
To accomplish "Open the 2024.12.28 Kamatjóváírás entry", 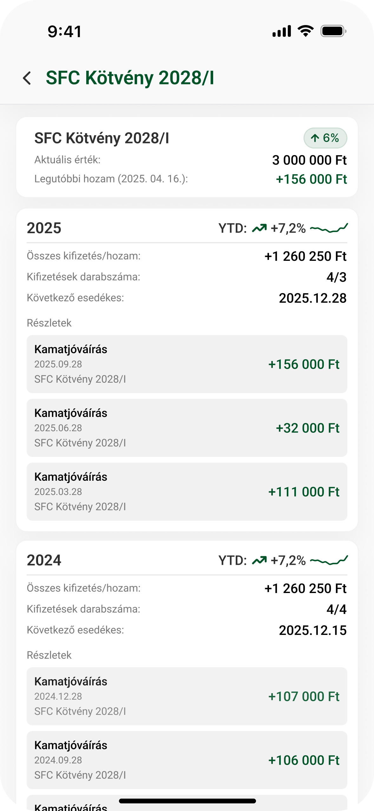I will click(x=187, y=696).
